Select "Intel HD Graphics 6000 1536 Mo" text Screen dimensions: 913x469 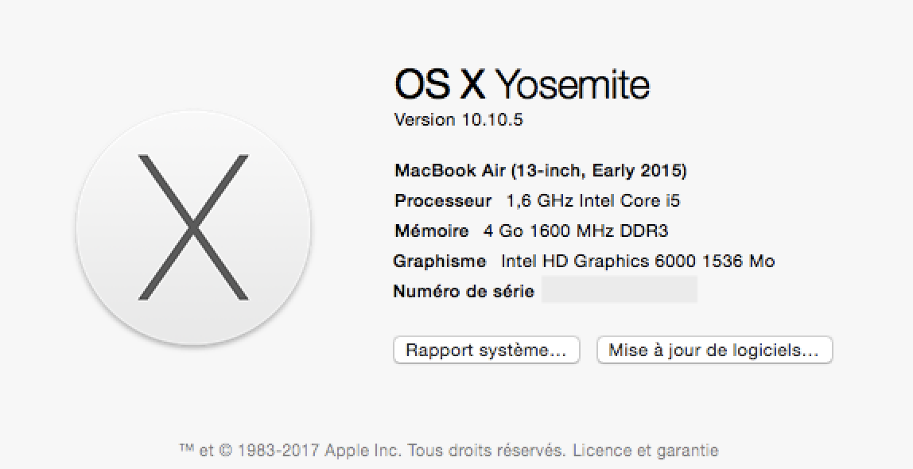638,261
